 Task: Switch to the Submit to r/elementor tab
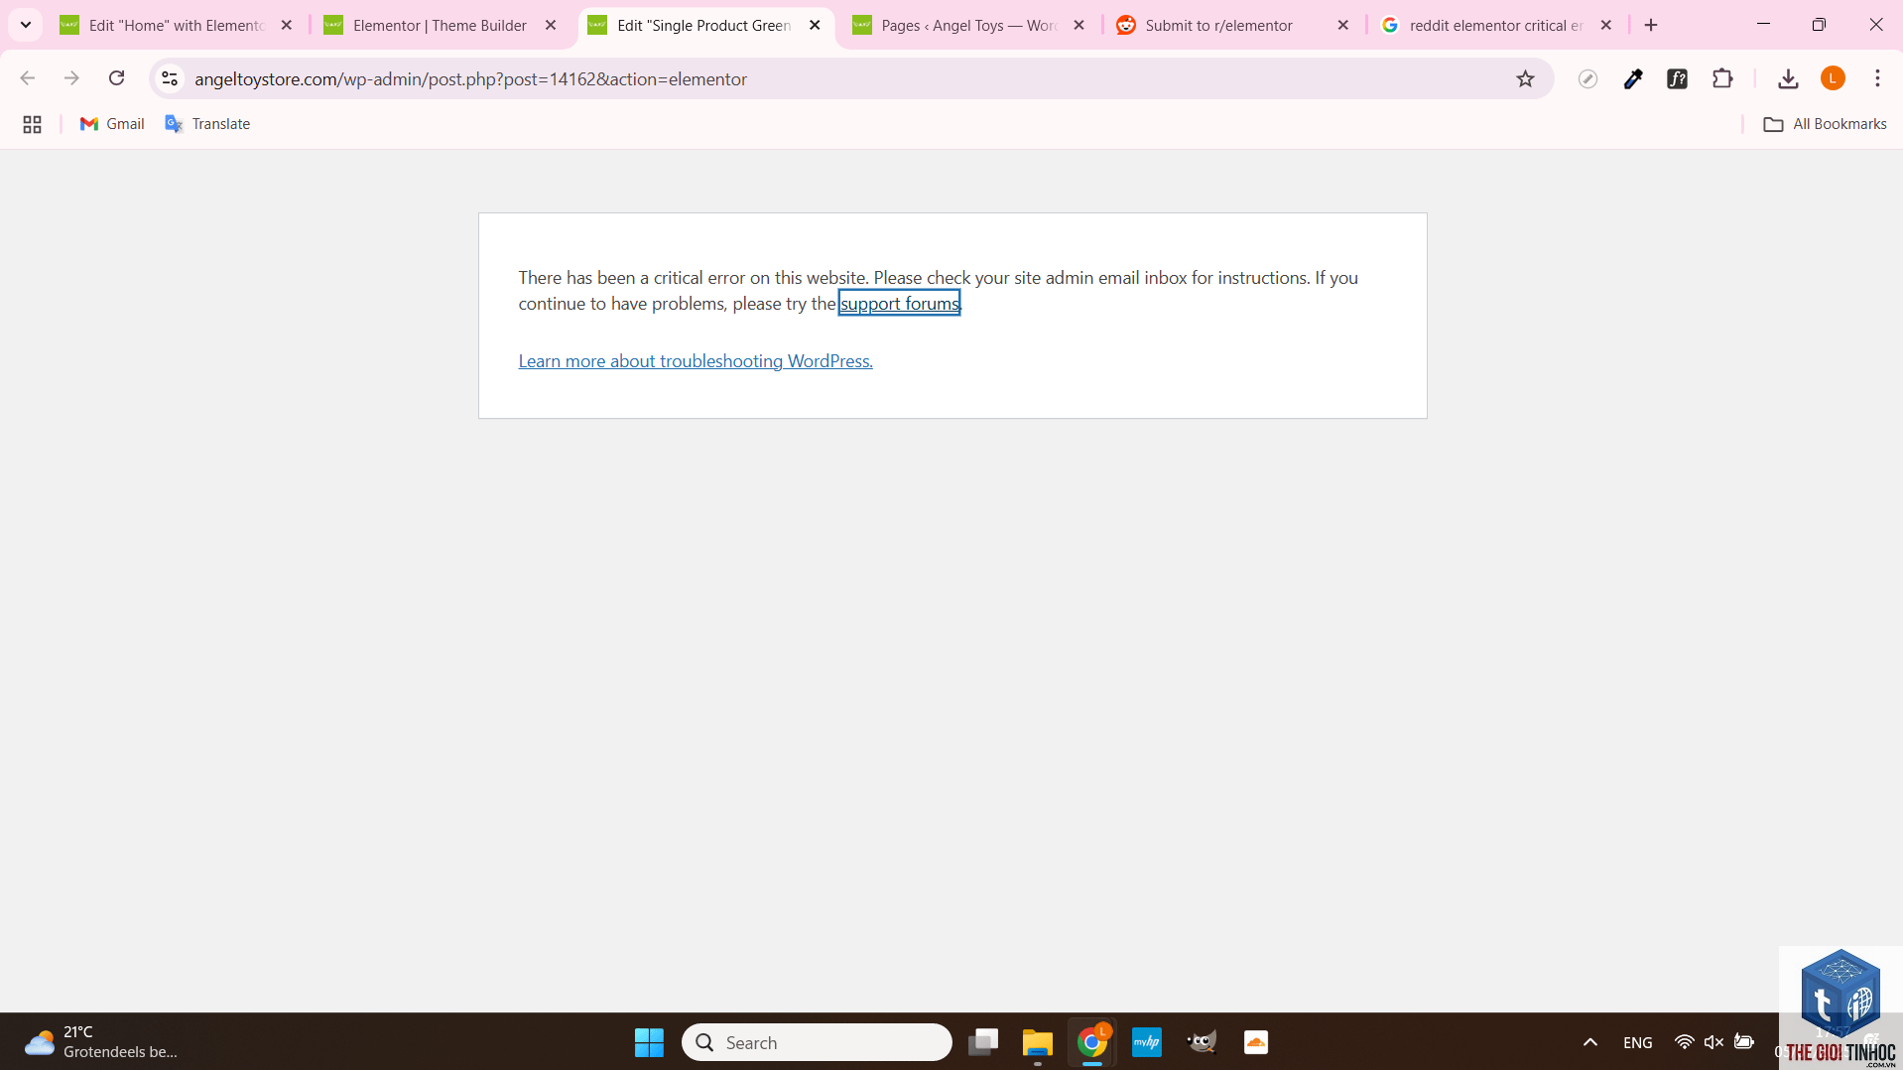(x=1233, y=25)
